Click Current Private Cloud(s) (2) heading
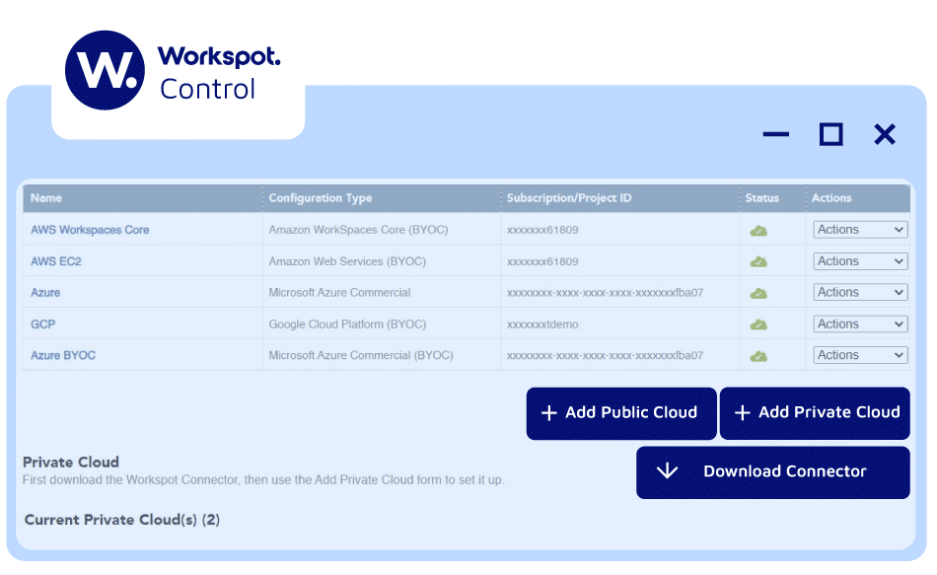 point(122,520)
